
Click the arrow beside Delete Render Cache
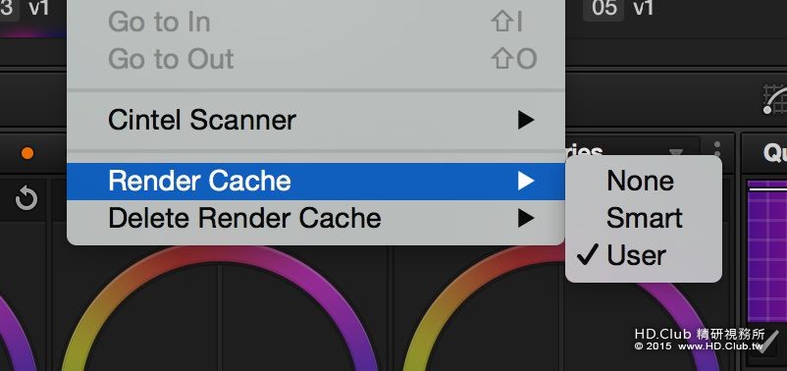(x=526, y=218)
